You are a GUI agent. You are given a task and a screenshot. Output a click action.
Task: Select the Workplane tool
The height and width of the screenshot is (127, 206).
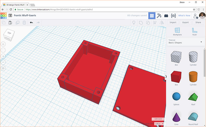(177, 31)
